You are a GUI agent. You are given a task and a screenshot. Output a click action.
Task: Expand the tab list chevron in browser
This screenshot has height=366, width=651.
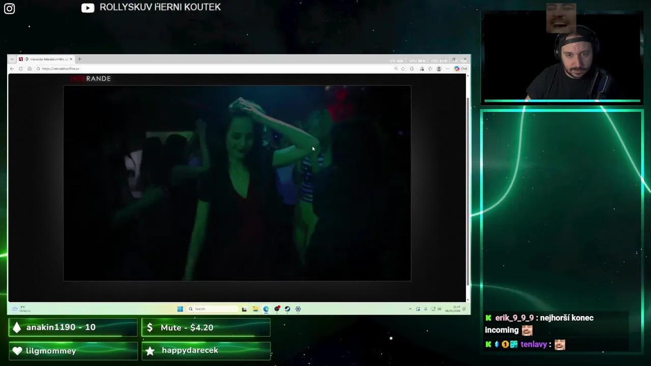click(x=12, y=59)
